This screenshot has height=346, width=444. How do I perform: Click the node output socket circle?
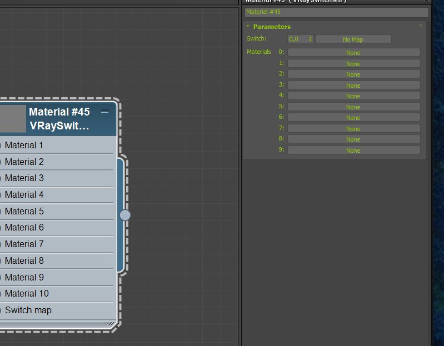[x=125, y=215]
